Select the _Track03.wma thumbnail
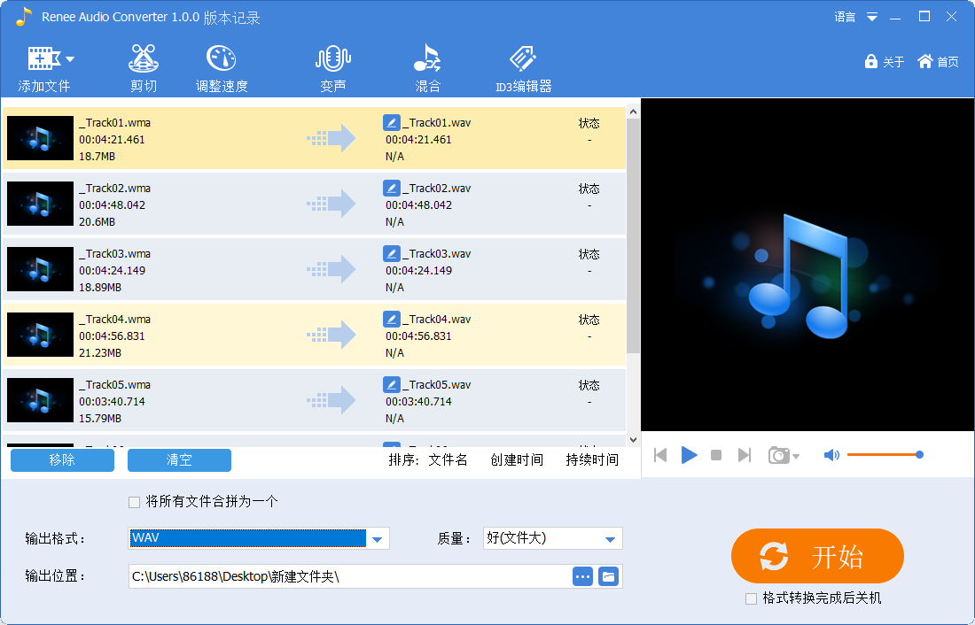The width and height of the screenshot is (975, 625). 41,269
